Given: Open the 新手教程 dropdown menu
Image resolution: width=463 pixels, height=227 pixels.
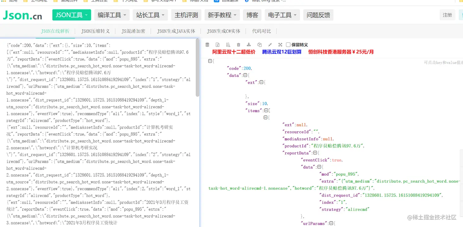Looking at the screenshot, I should coord(222,15).
